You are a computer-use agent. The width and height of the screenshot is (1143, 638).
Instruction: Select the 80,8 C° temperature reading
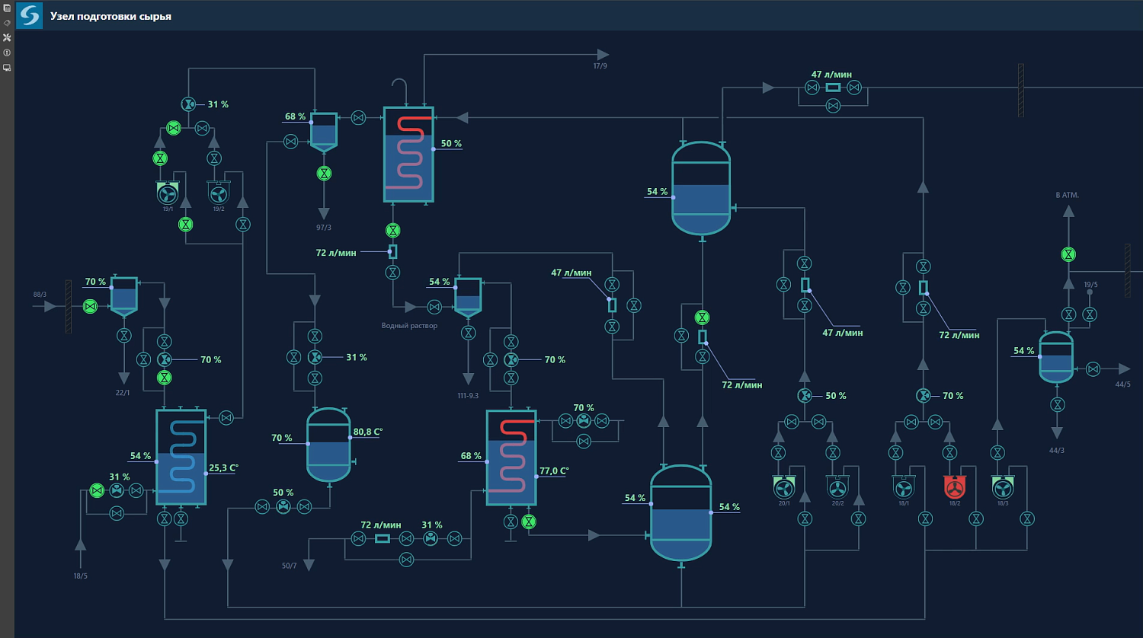[x=367, y=432]
